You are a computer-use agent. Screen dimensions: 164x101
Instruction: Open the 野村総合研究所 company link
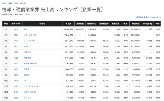click(30, 63)
